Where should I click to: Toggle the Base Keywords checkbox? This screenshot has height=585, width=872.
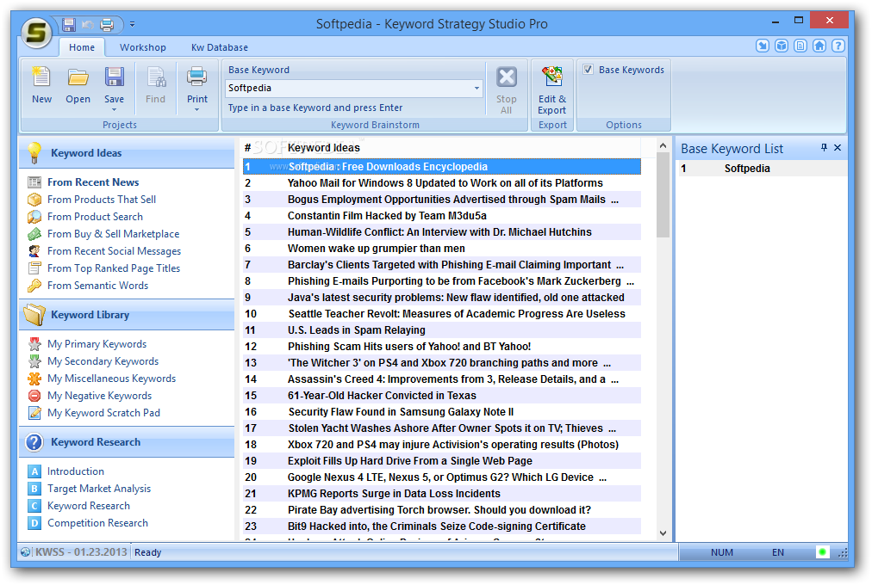(588, 70)
